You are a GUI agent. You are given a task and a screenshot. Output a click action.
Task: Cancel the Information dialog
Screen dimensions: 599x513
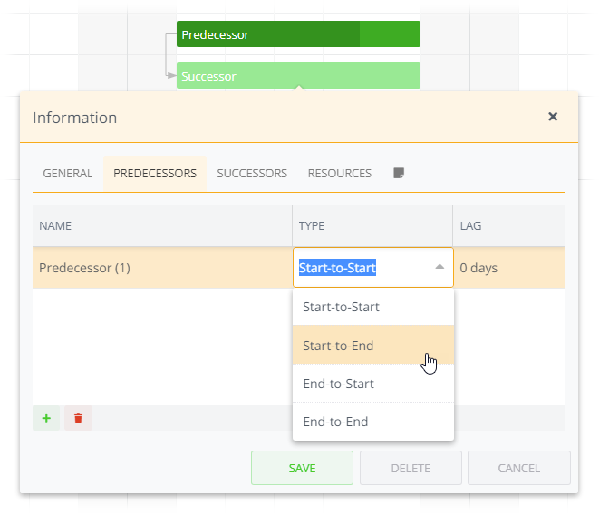click(519, 468)
